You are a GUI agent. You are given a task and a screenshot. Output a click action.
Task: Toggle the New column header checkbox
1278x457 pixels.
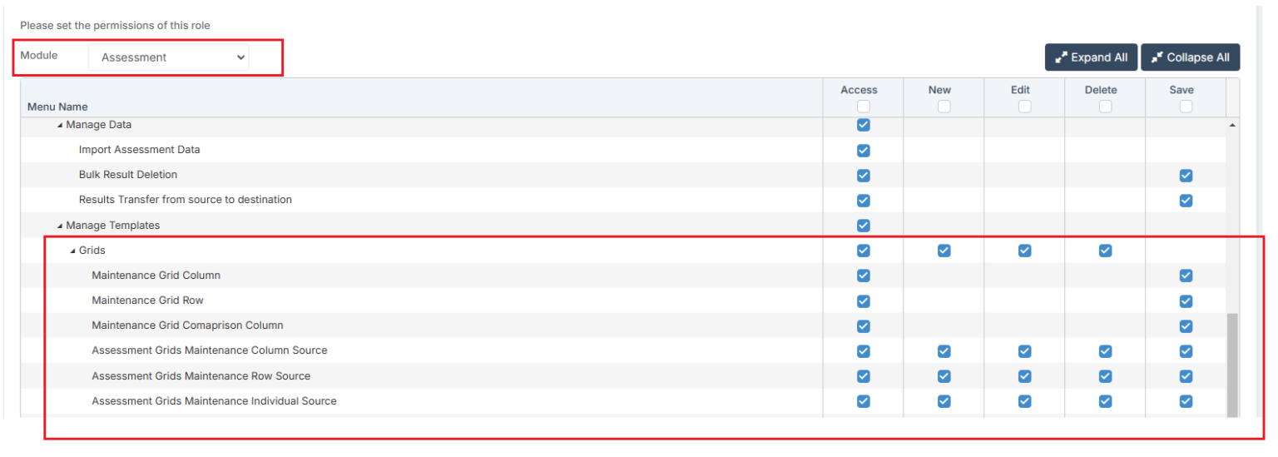click(944, 107)
